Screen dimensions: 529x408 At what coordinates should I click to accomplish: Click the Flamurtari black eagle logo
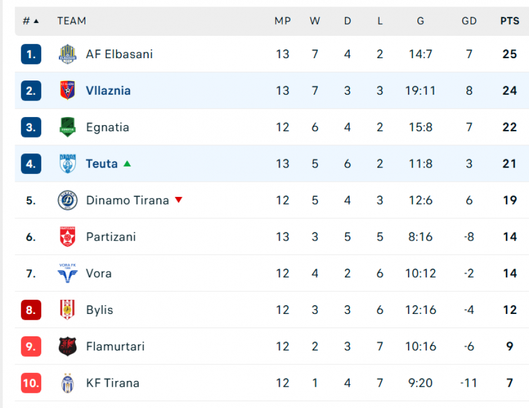click(68, 346)
